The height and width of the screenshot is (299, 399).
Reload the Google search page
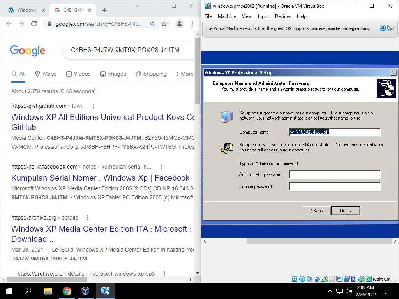[34, 24]
